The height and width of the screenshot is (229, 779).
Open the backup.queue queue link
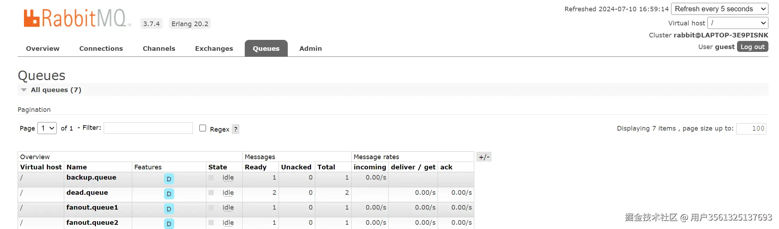point(91,177)
